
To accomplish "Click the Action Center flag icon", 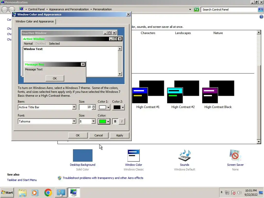I will (233, 192).
